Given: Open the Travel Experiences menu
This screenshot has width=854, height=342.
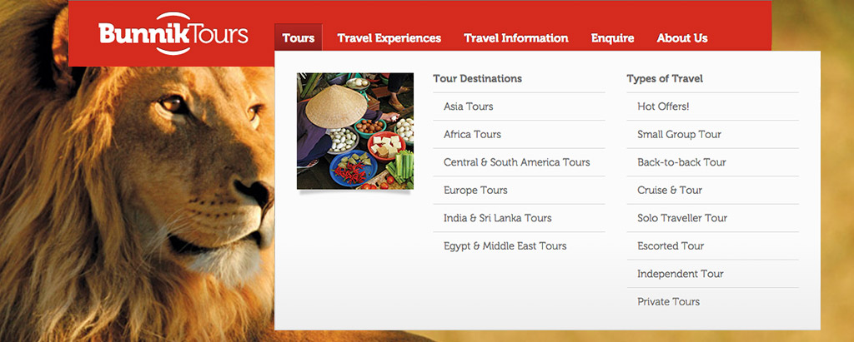Looking at the screenshot, I should pyautogui.click(x=389, y=38).
